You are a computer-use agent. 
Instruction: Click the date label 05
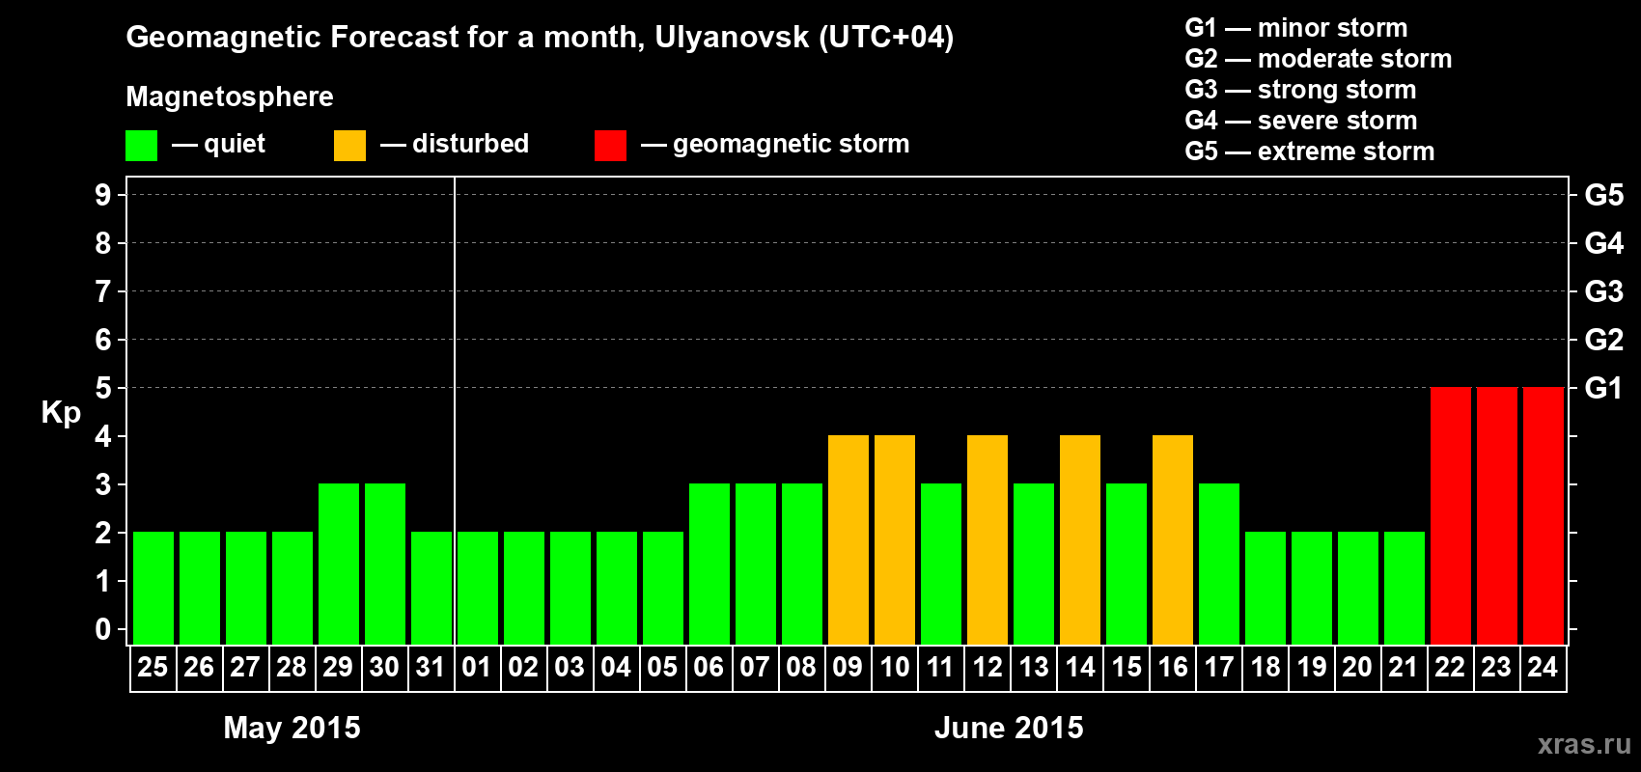click(x=662, y=667)
